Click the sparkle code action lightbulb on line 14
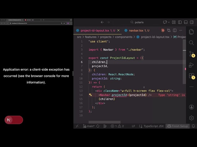The height and width of the screenshot is (147, 197). [90, 95]
